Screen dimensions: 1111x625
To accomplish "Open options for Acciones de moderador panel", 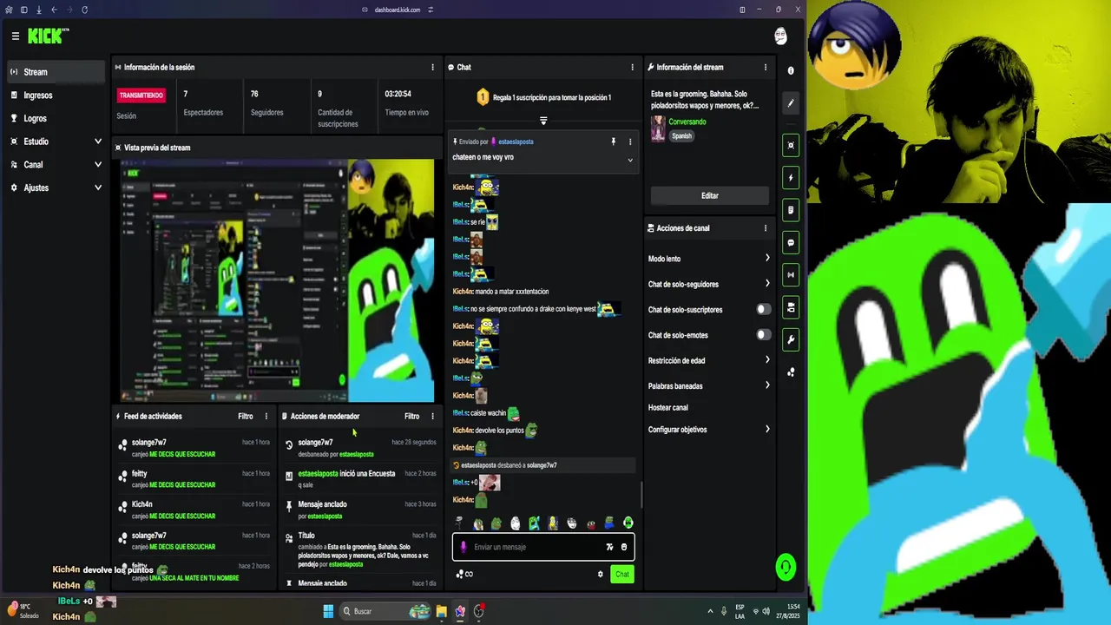I will coord(432,416).
